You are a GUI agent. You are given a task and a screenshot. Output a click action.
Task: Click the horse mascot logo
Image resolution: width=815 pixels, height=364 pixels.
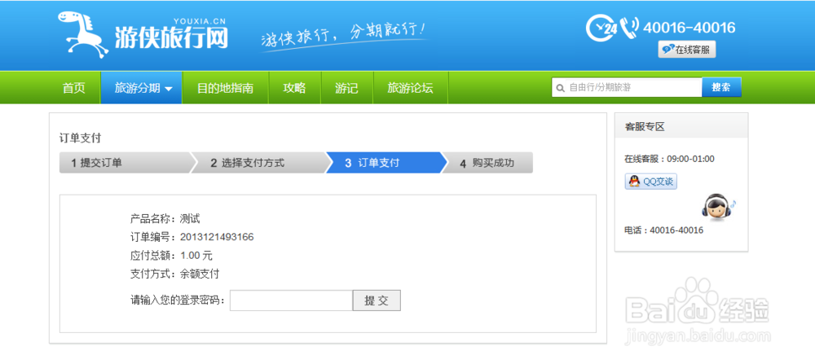click(x=82, y=33)
